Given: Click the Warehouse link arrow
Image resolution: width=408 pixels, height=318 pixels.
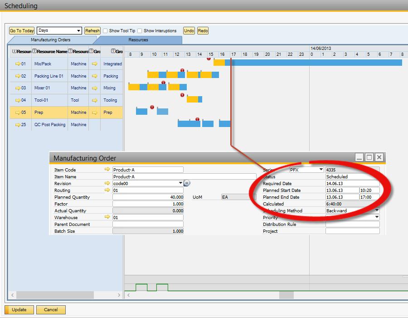Looking at the screenshot, I should (x=107, y=217).
